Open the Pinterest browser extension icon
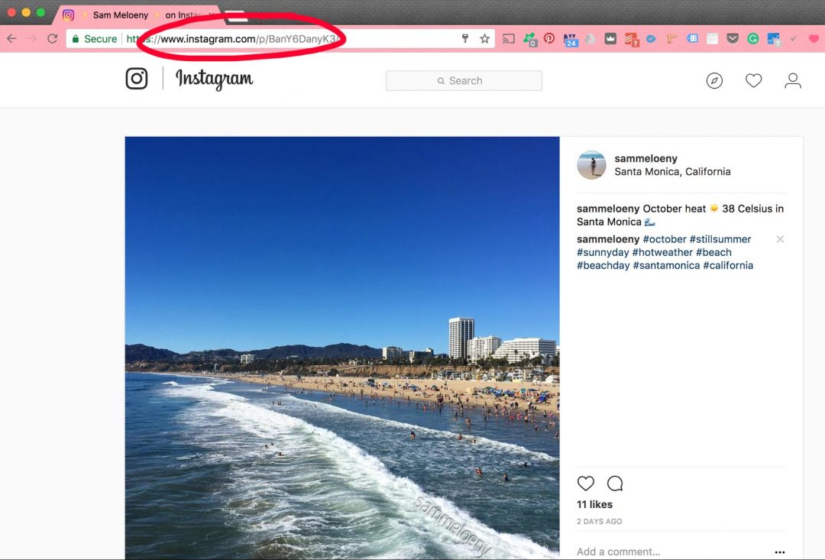The height and width of the screenshot is (560, 825). coord(551,38)
